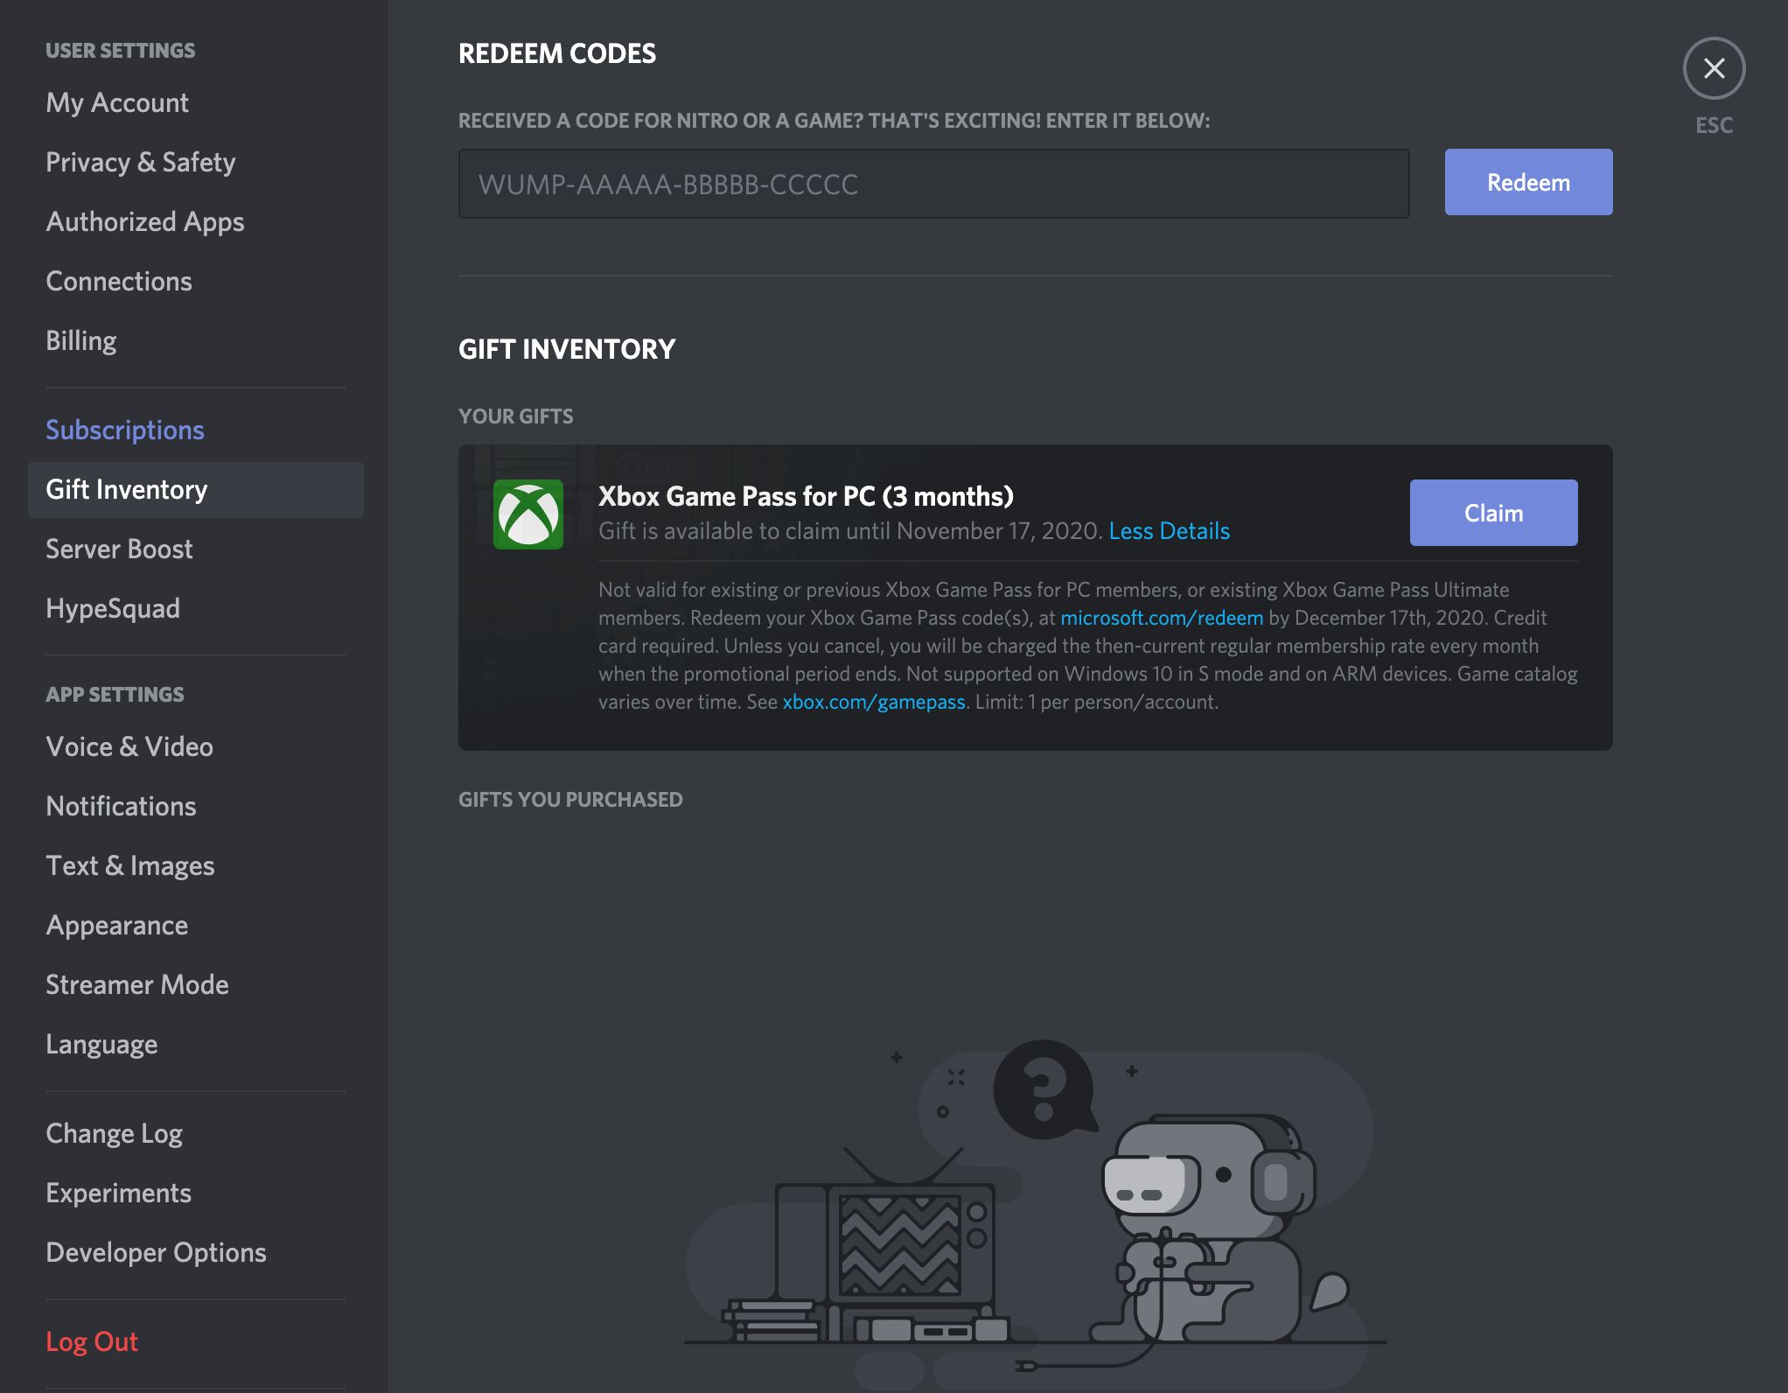Viewport: 1788px width, 1393px height.
Task: View the HypeSquad page
Action: (113, 608)
